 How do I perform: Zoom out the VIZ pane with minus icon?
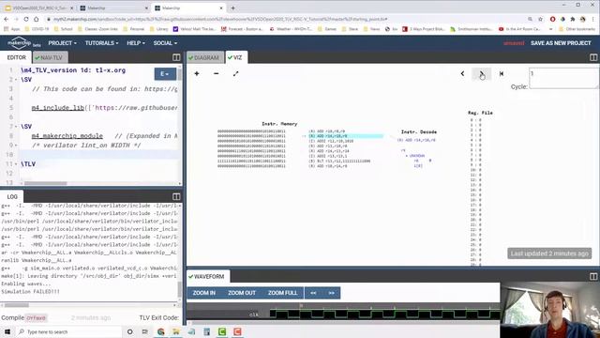point(217,73)
